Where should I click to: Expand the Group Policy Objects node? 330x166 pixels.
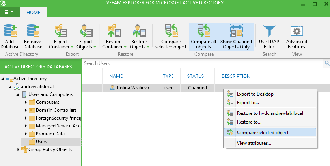[18, 149]
